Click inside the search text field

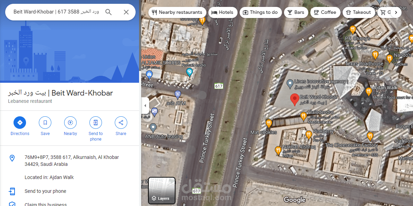pyautogui.click(x=57, y=12)
